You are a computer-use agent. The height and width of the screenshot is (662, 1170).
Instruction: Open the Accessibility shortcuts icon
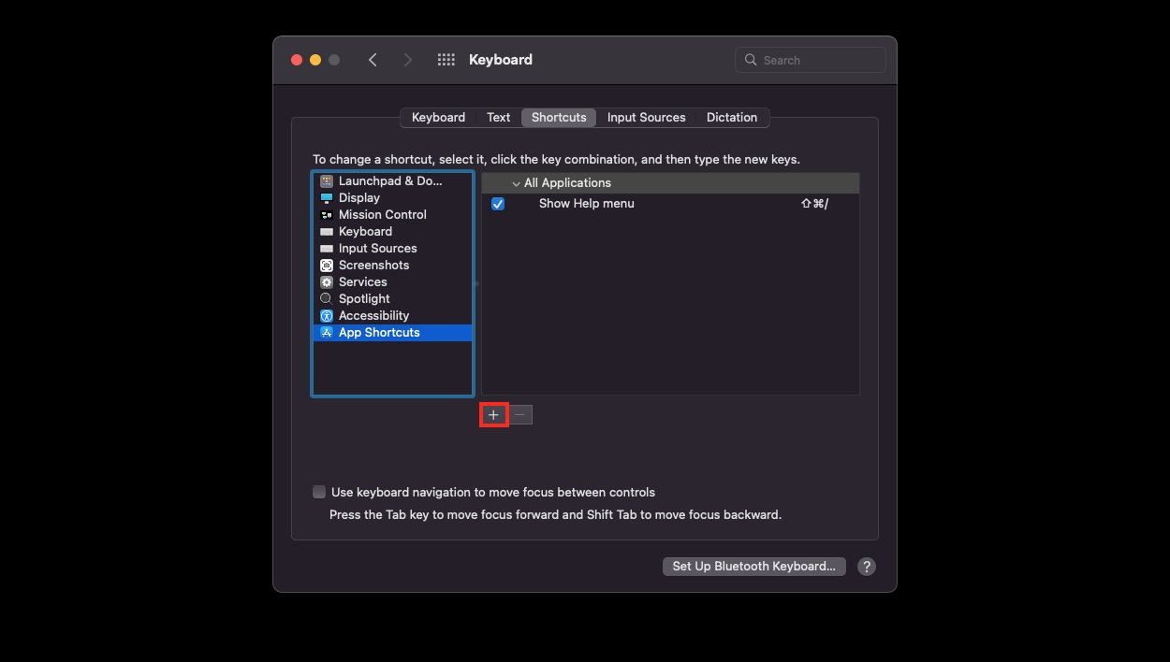click(326, 316)
